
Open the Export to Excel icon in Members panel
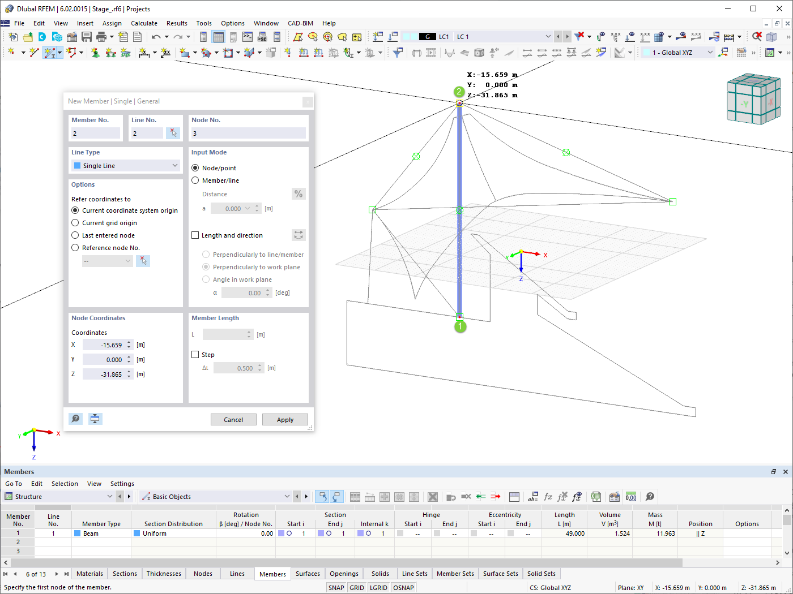point(595,497)
